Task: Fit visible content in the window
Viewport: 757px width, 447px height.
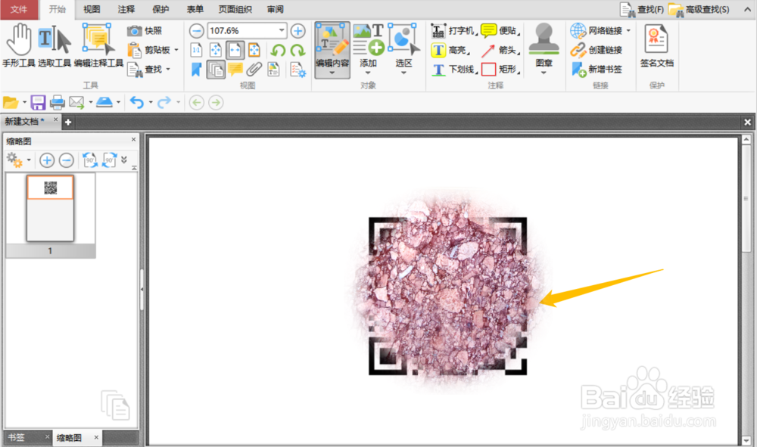Action: click(x=254, y=50)
